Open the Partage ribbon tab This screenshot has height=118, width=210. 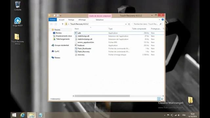71,20
